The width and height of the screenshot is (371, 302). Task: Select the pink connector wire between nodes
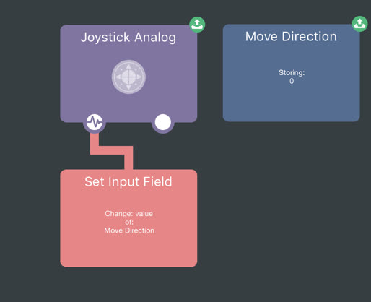pos(111,150)
